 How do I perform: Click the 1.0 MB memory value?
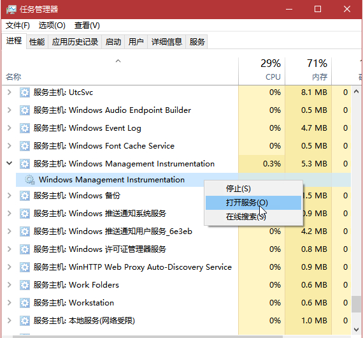(x=314, y=320)
